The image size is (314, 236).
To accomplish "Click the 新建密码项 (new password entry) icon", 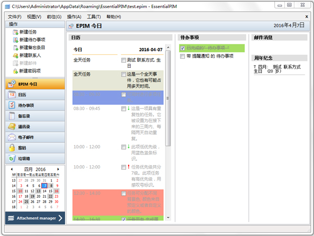I will (x=15, y=71).
